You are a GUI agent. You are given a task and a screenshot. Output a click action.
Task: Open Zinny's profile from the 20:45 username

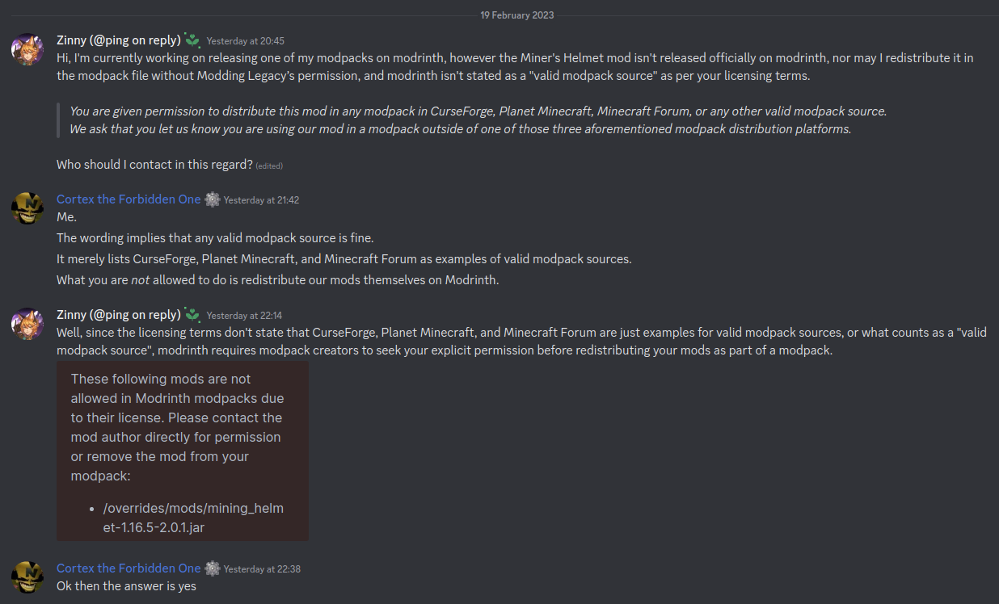118,40
